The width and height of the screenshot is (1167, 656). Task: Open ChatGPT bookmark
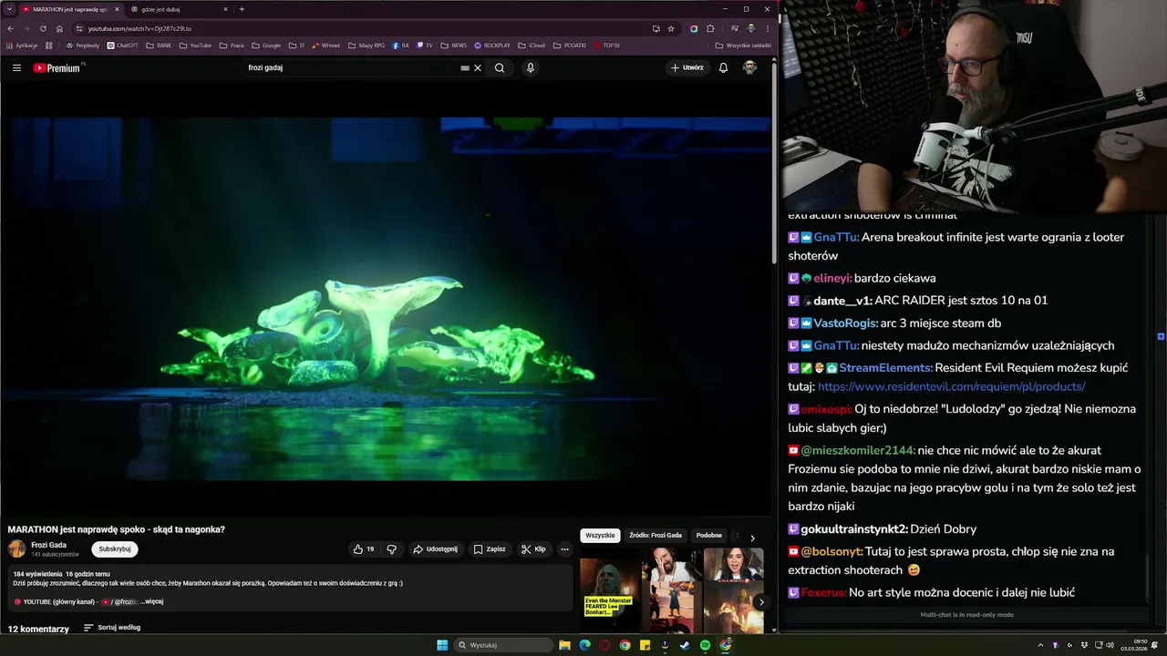tap(123, 45)
